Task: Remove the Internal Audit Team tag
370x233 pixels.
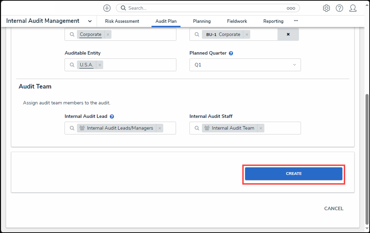Action: (261, 128)
